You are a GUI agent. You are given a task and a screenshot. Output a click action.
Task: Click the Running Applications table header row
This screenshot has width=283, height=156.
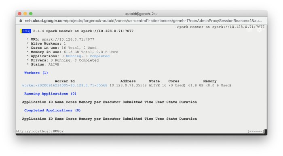click(x=110, y=102)
